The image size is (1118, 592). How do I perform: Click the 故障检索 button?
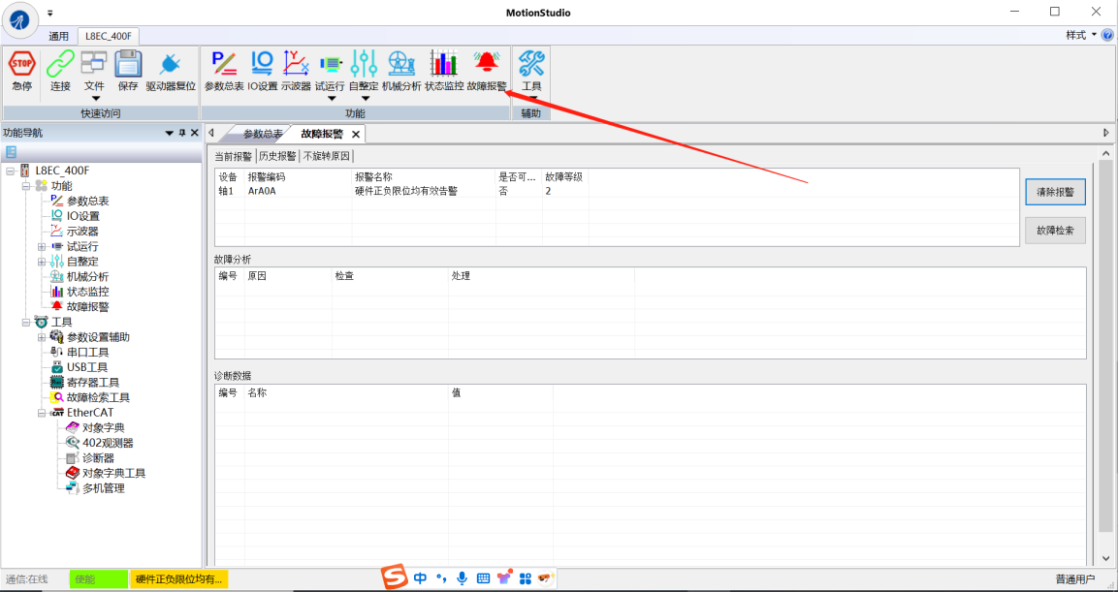pyautogui.click(x=1055, y=230)
